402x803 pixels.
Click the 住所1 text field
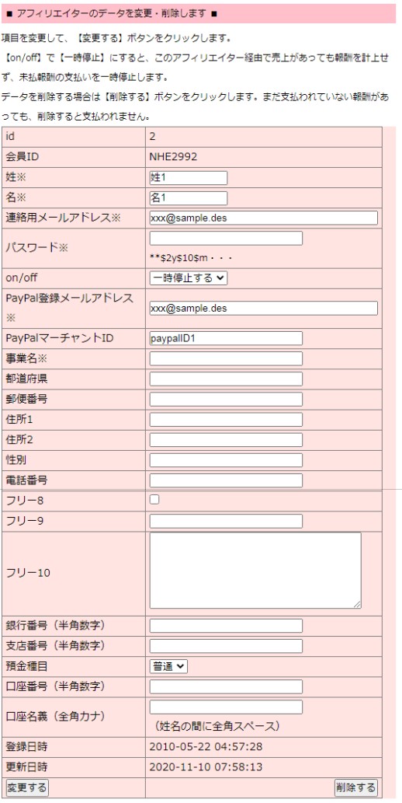(226, 420)
